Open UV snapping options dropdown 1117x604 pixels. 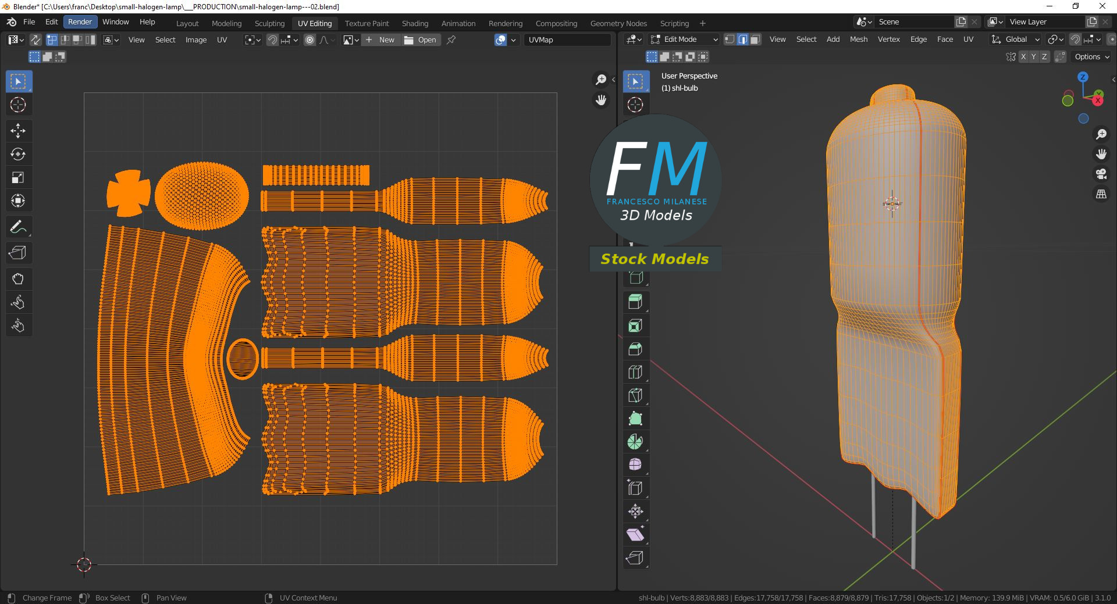290,40
